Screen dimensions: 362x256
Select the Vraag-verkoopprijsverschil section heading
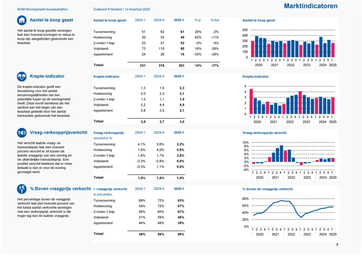click(58, 133)
